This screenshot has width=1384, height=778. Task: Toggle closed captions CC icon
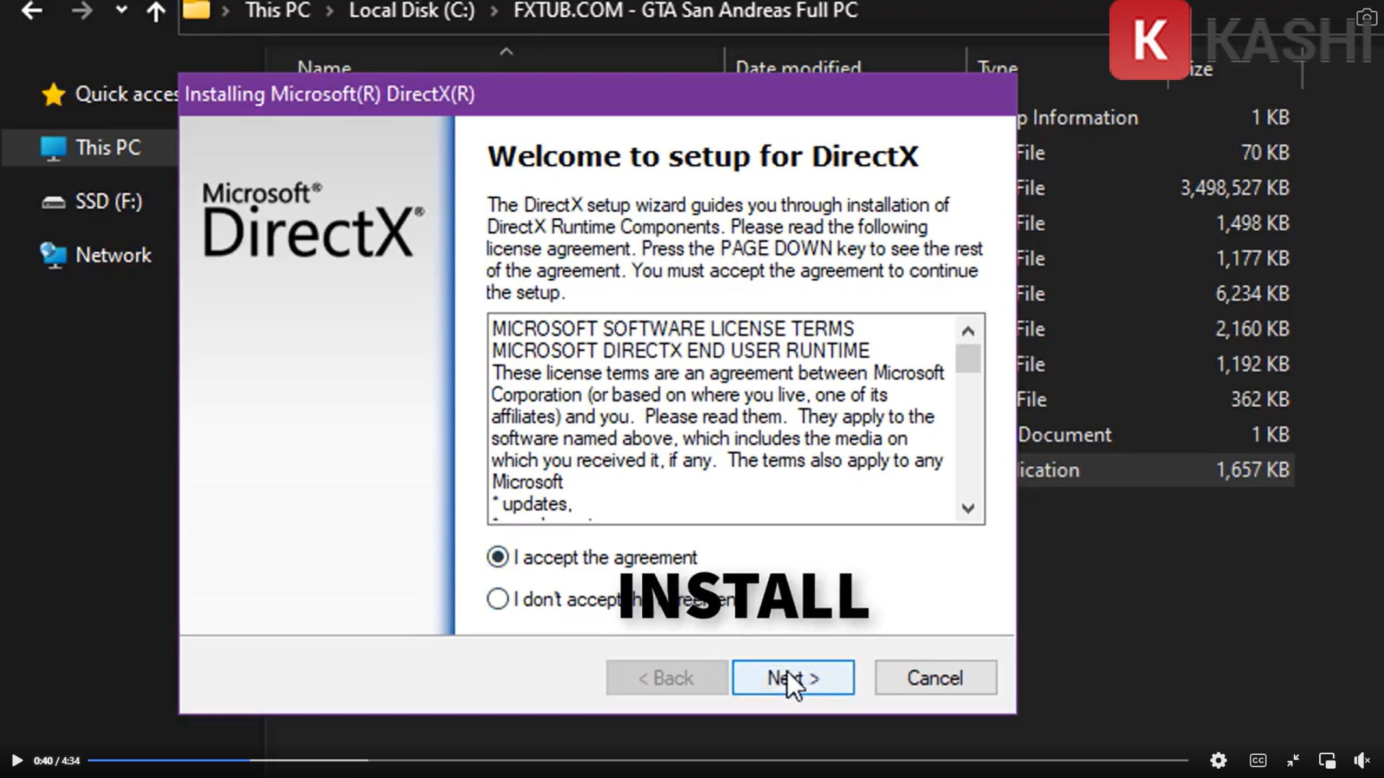click(x=1257, y=760)
